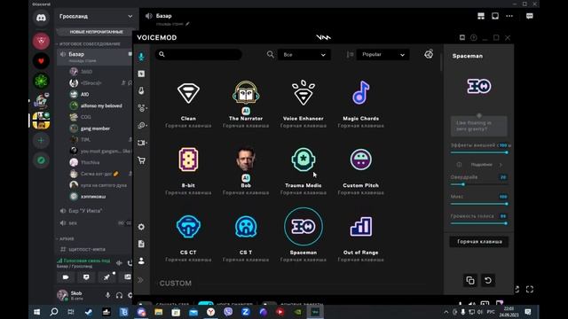Select the Trauma Medic voice

point(304,159)
